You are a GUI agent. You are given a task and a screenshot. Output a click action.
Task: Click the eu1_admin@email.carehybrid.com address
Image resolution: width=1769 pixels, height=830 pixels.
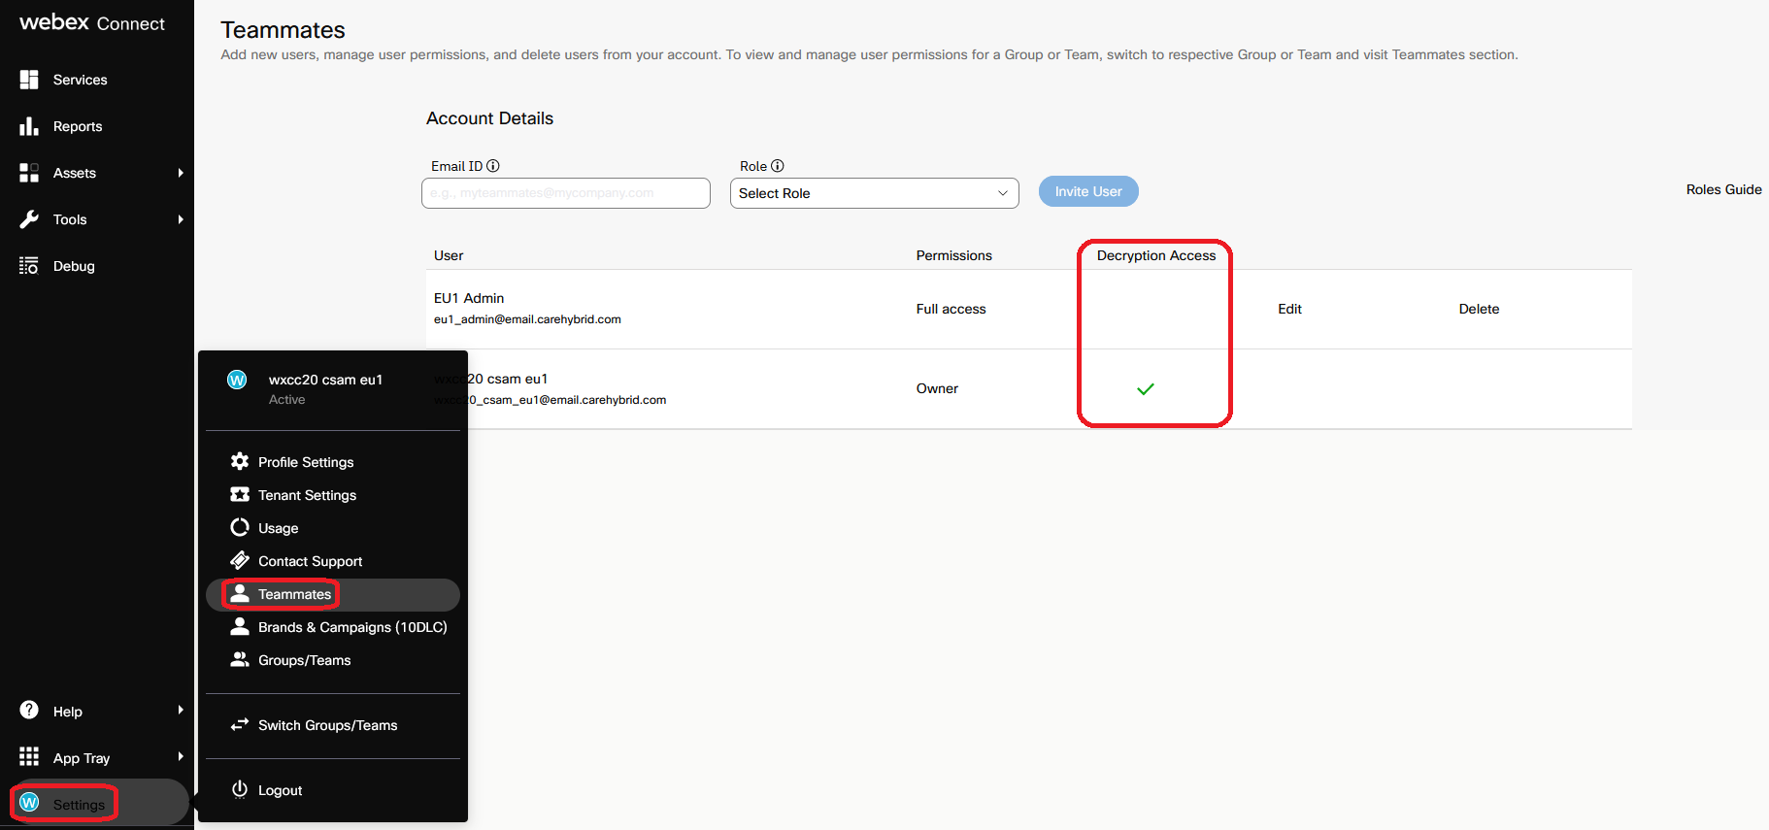527,319
